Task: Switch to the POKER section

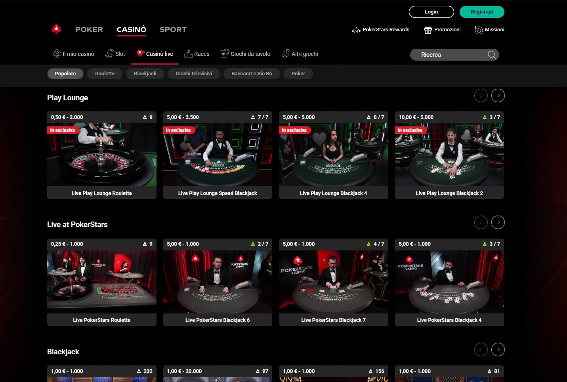Action: click(89, 30)
